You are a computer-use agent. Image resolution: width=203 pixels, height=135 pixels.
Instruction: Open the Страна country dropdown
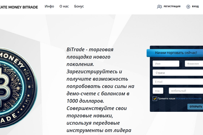coord(178,73)
